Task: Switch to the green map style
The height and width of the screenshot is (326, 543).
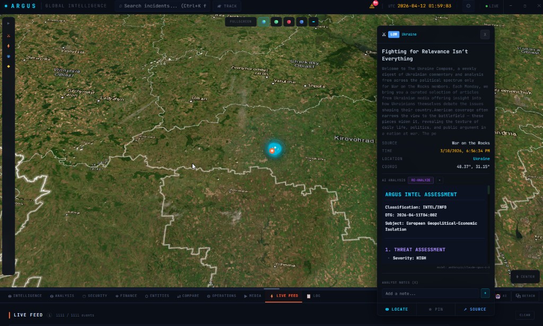Action: coord(276,22)
